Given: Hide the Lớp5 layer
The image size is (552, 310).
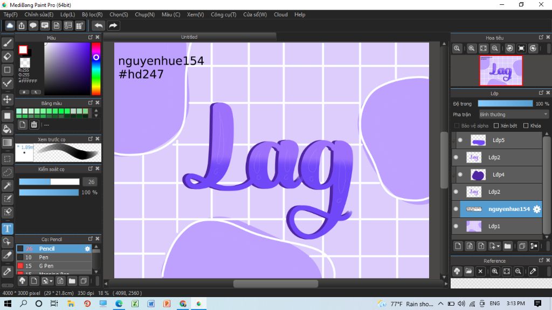Looking at the screenshot, I should coord(460,140).
